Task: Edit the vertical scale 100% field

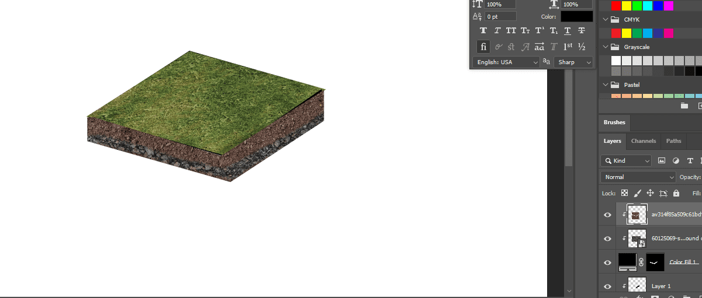Action: 500,4
